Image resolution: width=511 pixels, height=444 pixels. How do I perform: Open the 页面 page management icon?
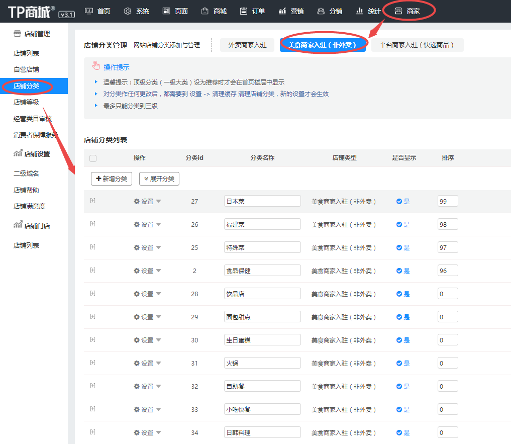166,11
